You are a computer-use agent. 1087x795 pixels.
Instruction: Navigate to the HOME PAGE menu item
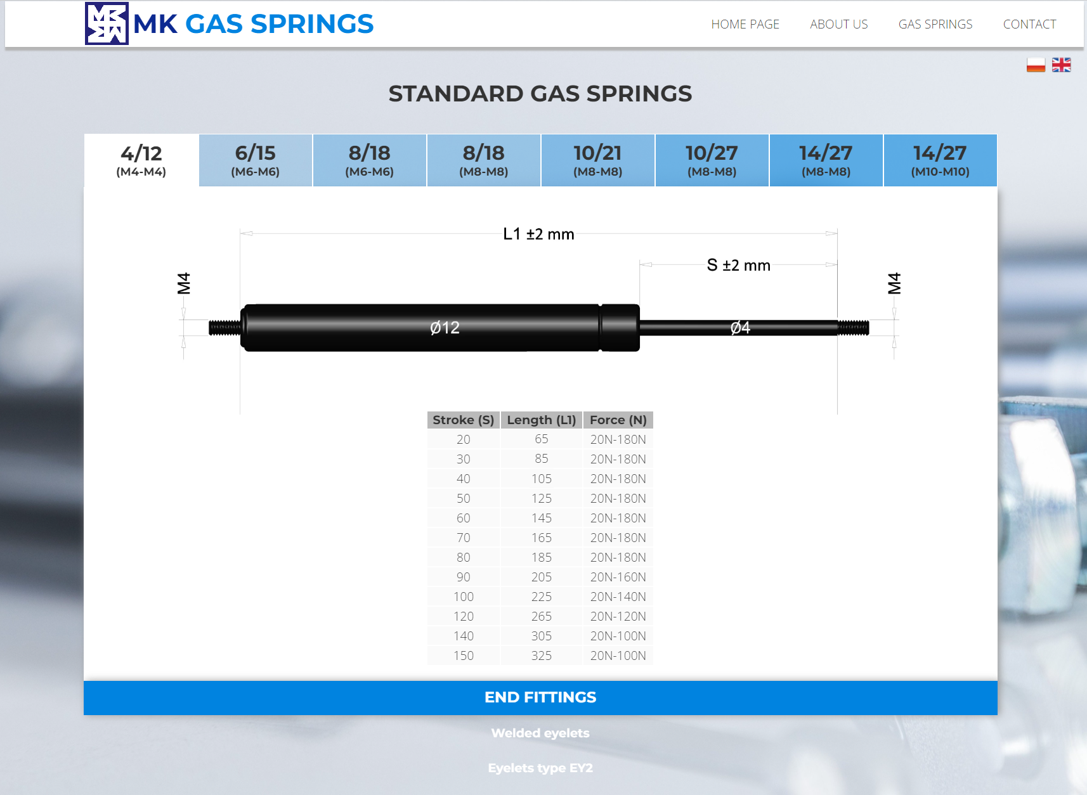pos(746,24)
